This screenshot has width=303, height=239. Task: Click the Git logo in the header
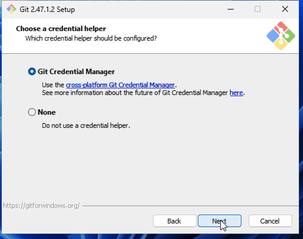[281, 36]
